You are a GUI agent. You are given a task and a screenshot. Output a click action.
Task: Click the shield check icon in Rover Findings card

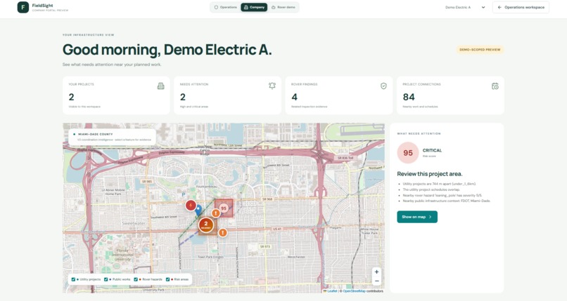[383, 86]
